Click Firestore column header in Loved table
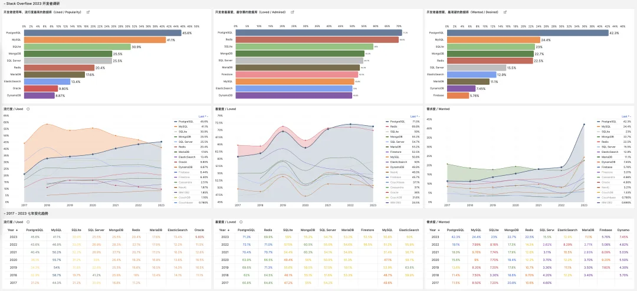637x291 pixels. (367, 230)
